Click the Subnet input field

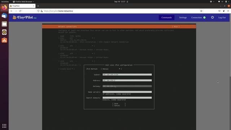(x=127, y=75)
